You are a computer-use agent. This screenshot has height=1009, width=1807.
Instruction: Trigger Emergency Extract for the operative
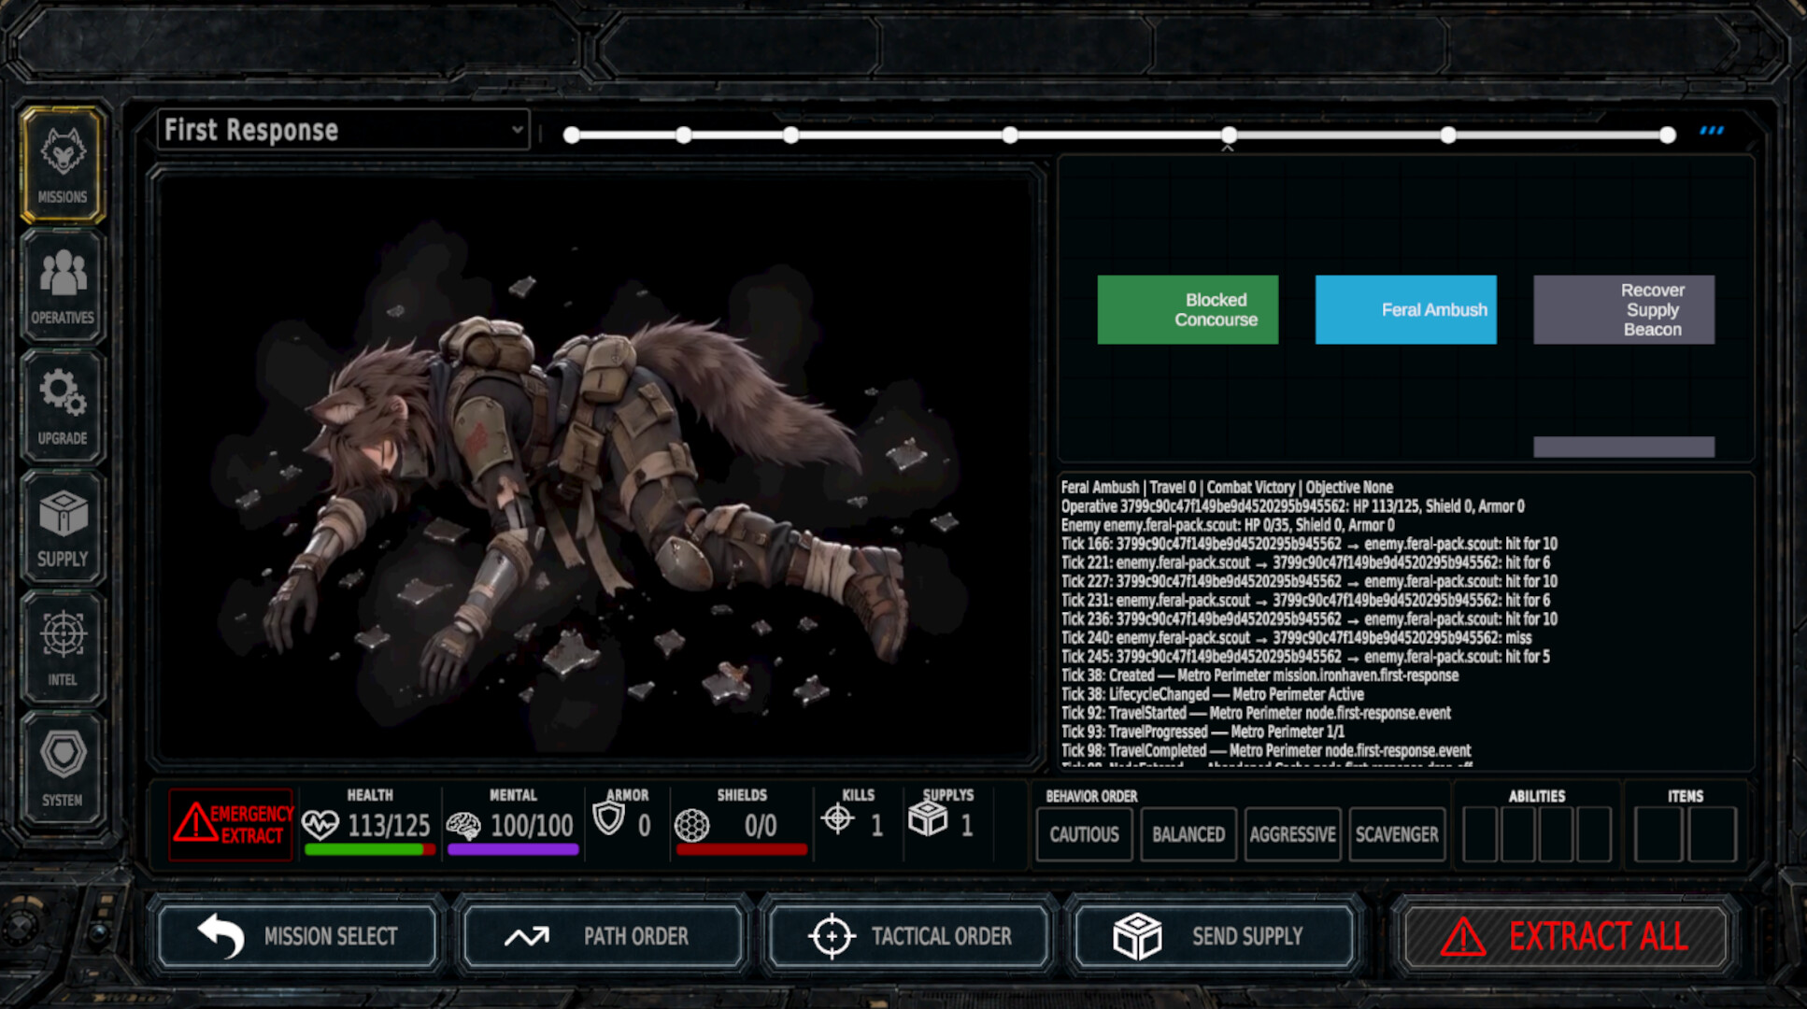[231, 824]
